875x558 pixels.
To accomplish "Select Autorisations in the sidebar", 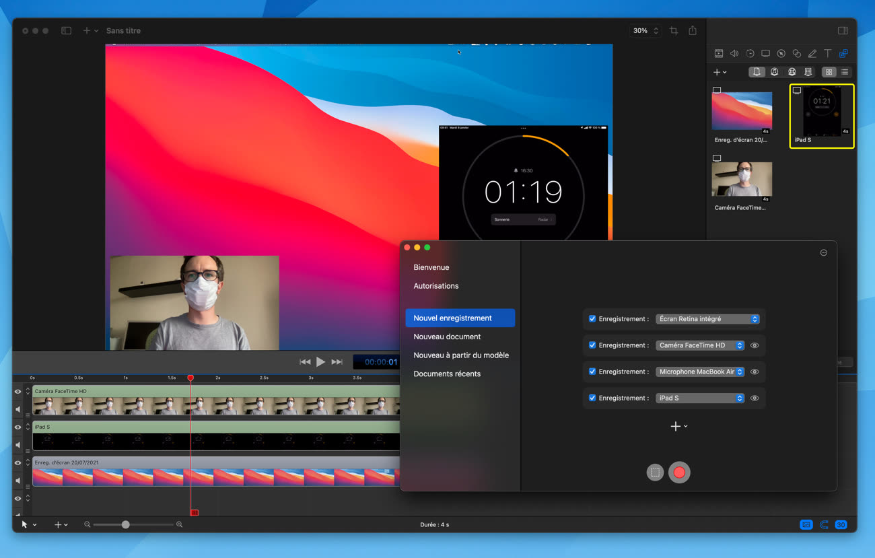I will click(436, 286).
